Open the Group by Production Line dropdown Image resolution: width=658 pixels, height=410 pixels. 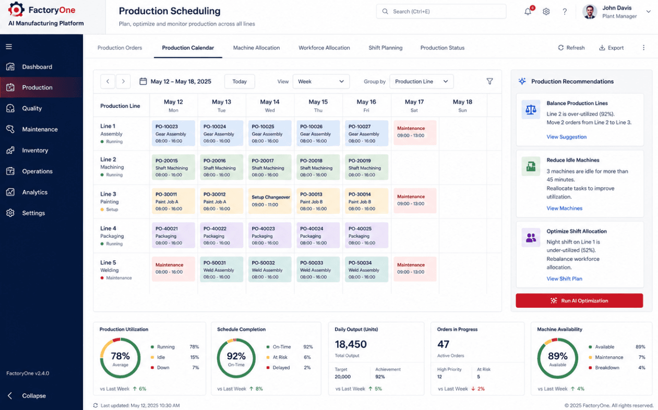click(x=422, y=81)
